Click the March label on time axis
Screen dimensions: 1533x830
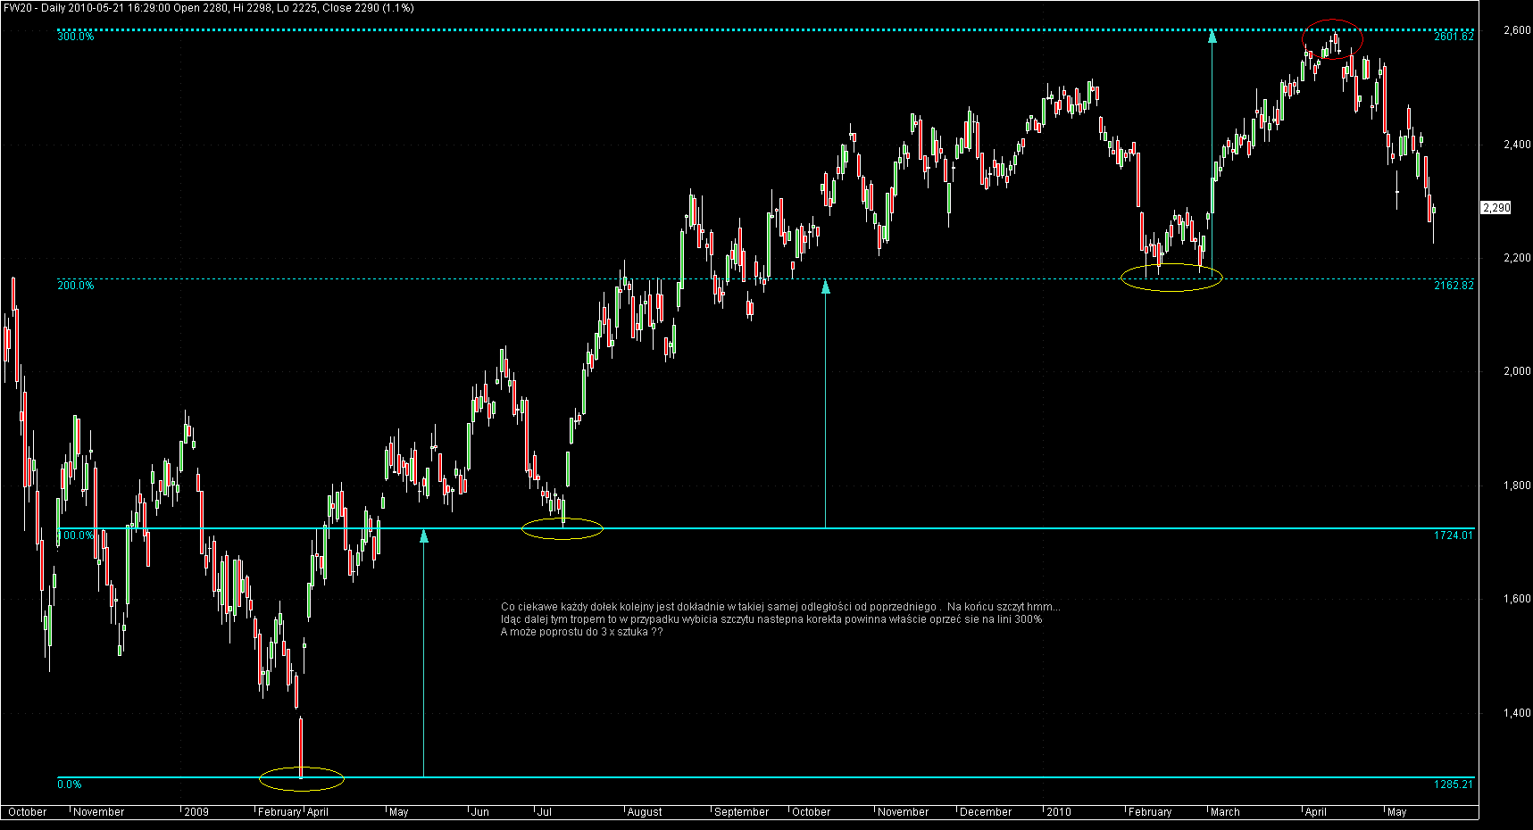[x=1225, y=812]
